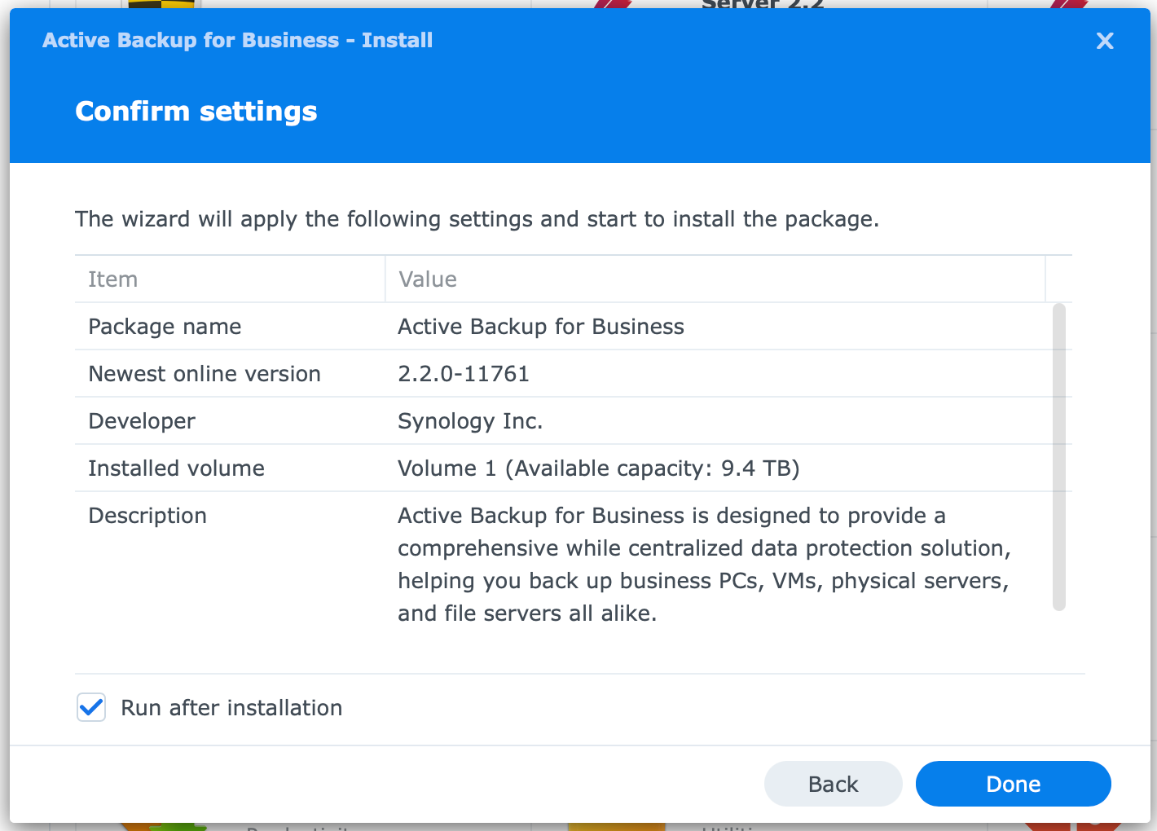Click the wizard instruction sentence above the table
Viewport: 1157px width, 831px height.
[x=477, y=219]
